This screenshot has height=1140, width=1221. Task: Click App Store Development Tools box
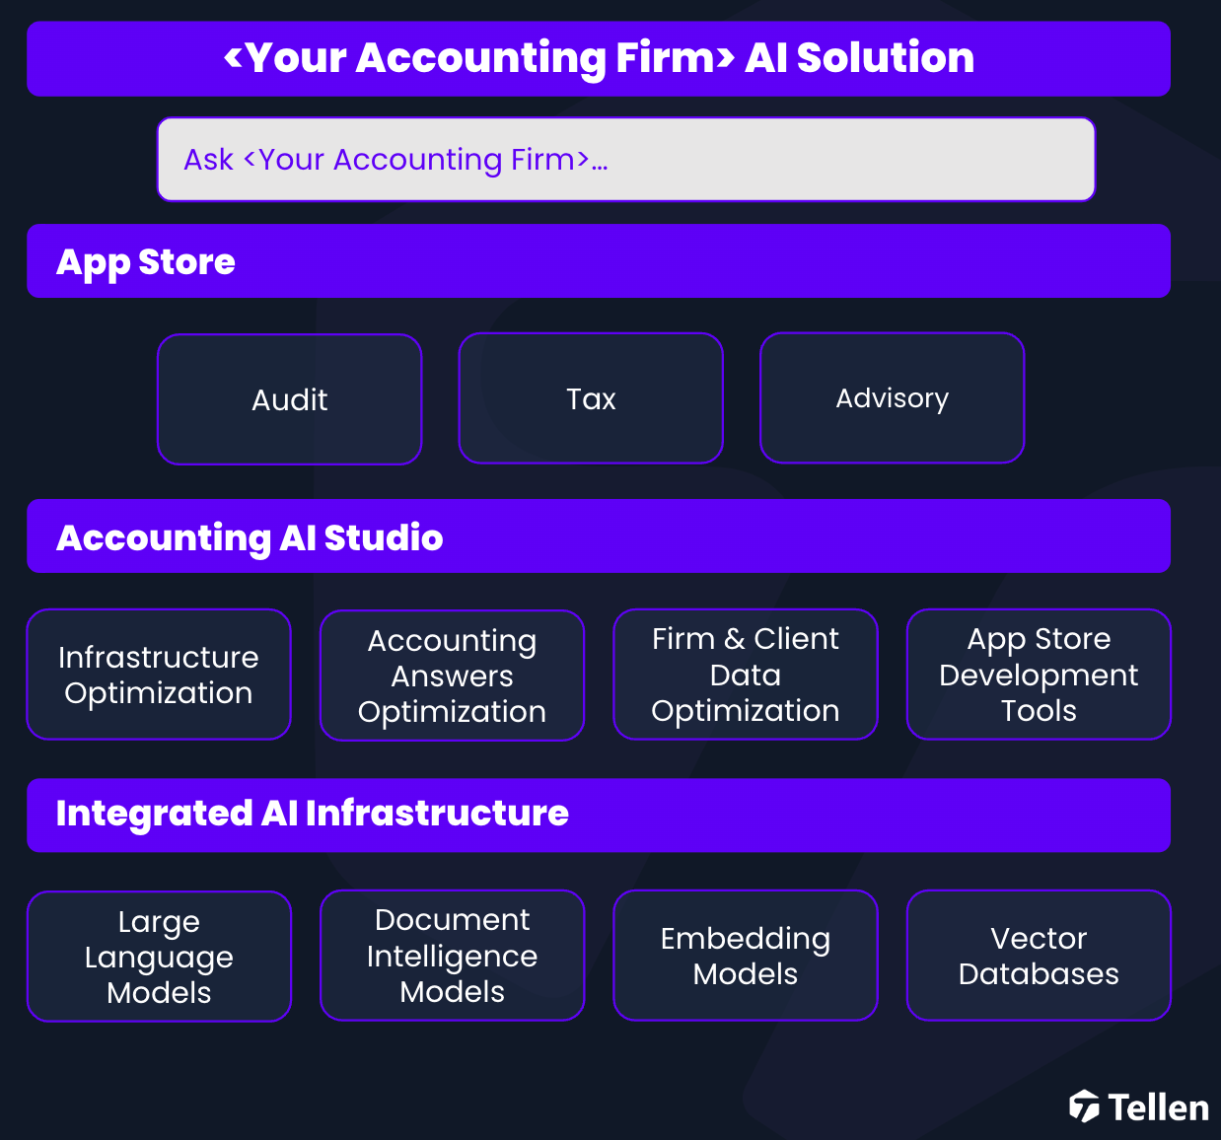(1039, 675)
